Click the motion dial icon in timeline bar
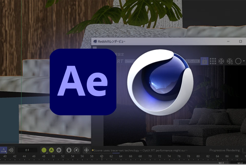Image resolution: width=246 pixels, height=165 pixels. pyautogui.click(x=76, y=150)
